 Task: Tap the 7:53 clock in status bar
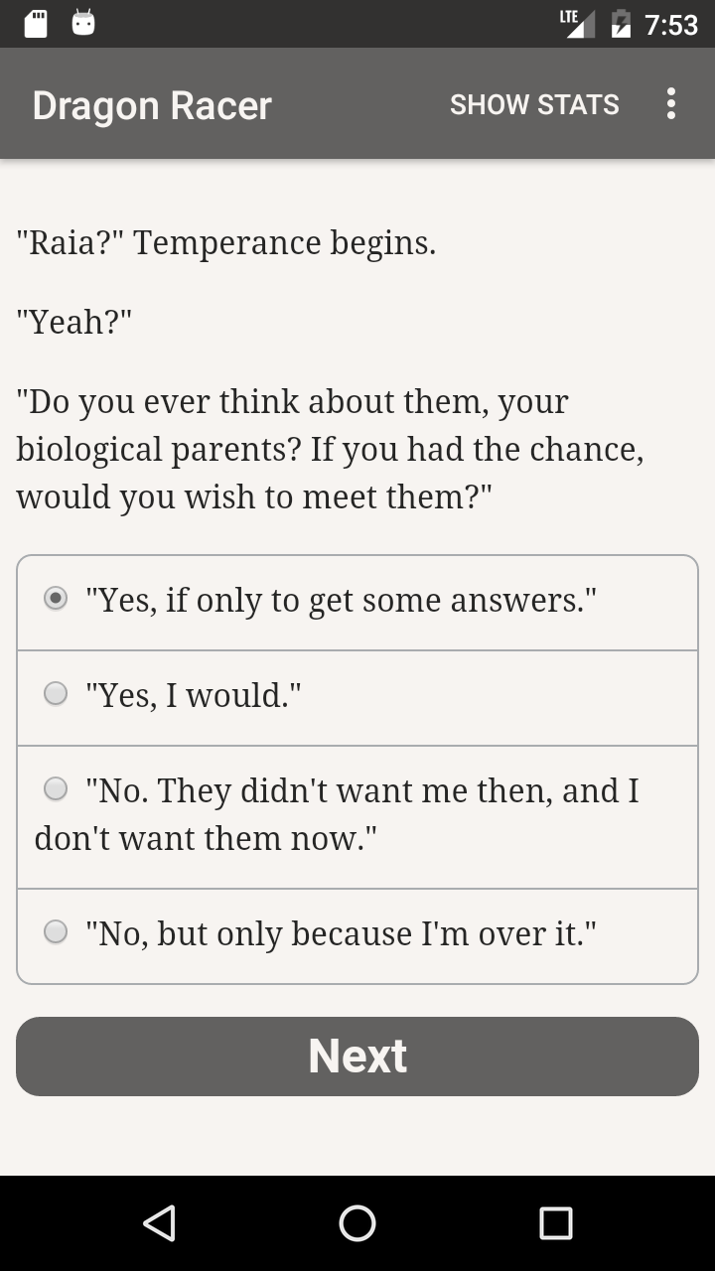[671, 24]
